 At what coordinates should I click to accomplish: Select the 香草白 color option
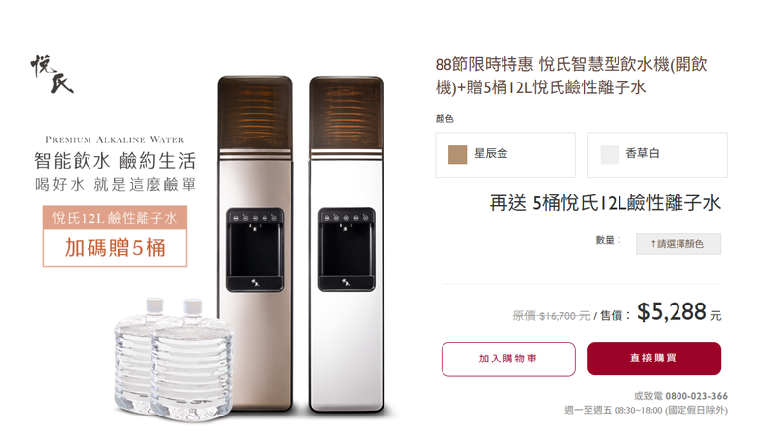pos(657,154)
